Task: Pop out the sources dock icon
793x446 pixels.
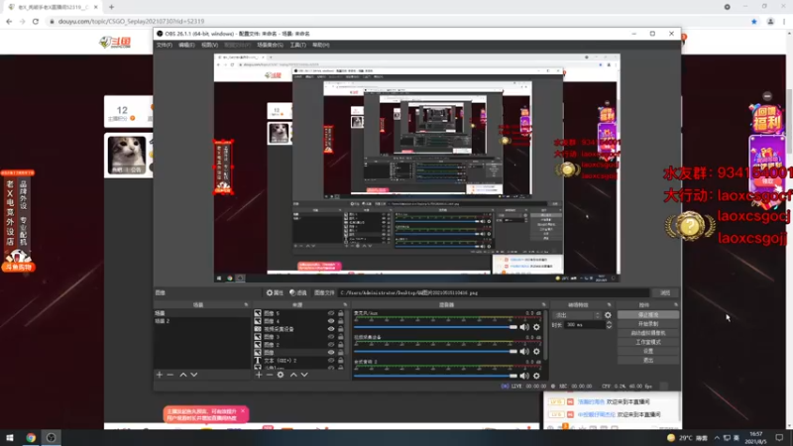Action: pyautogui.click(x=345, y=305)
